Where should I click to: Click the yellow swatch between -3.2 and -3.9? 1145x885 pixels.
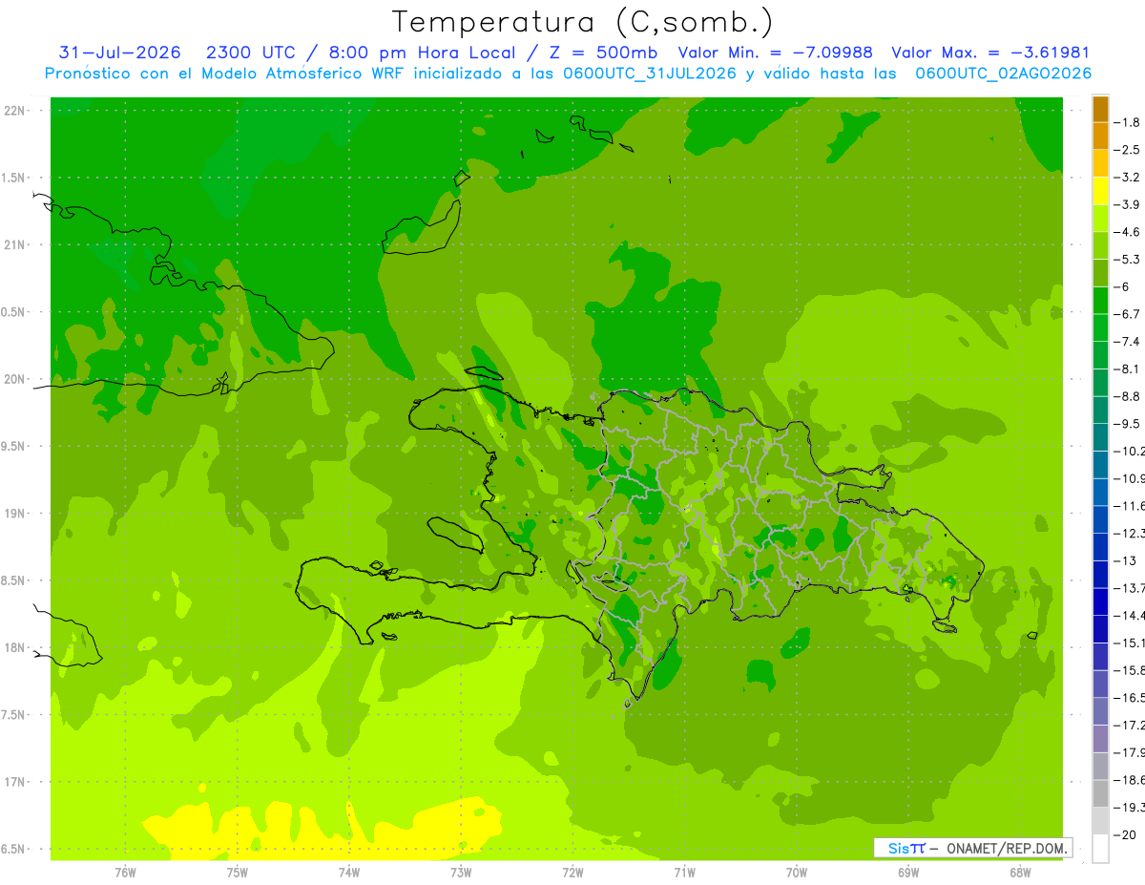tap(1100, 191)
